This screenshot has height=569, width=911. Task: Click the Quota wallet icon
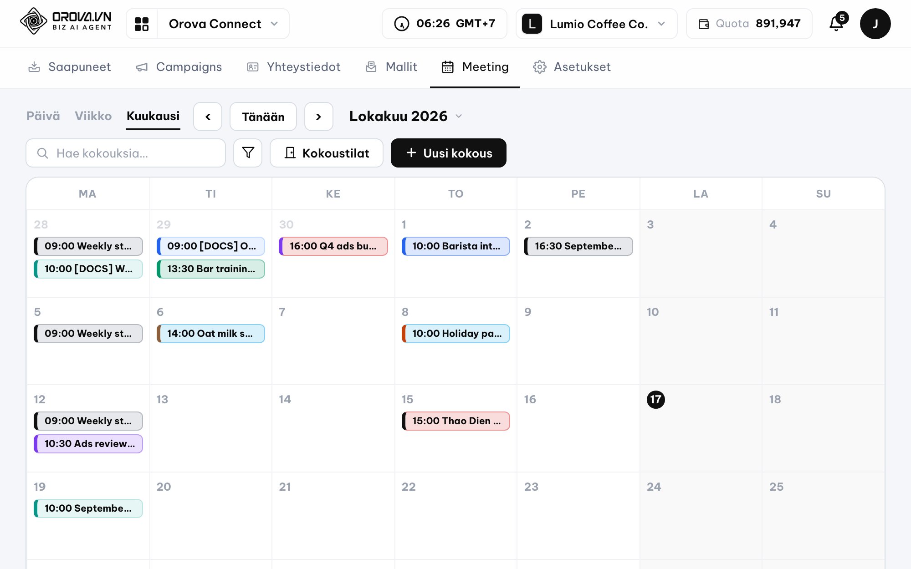tap(704, 24)
